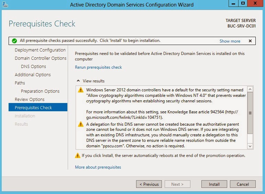Click the go.microsoft.com fwlink URL text

pyautogui.click(x=124, y=117)
